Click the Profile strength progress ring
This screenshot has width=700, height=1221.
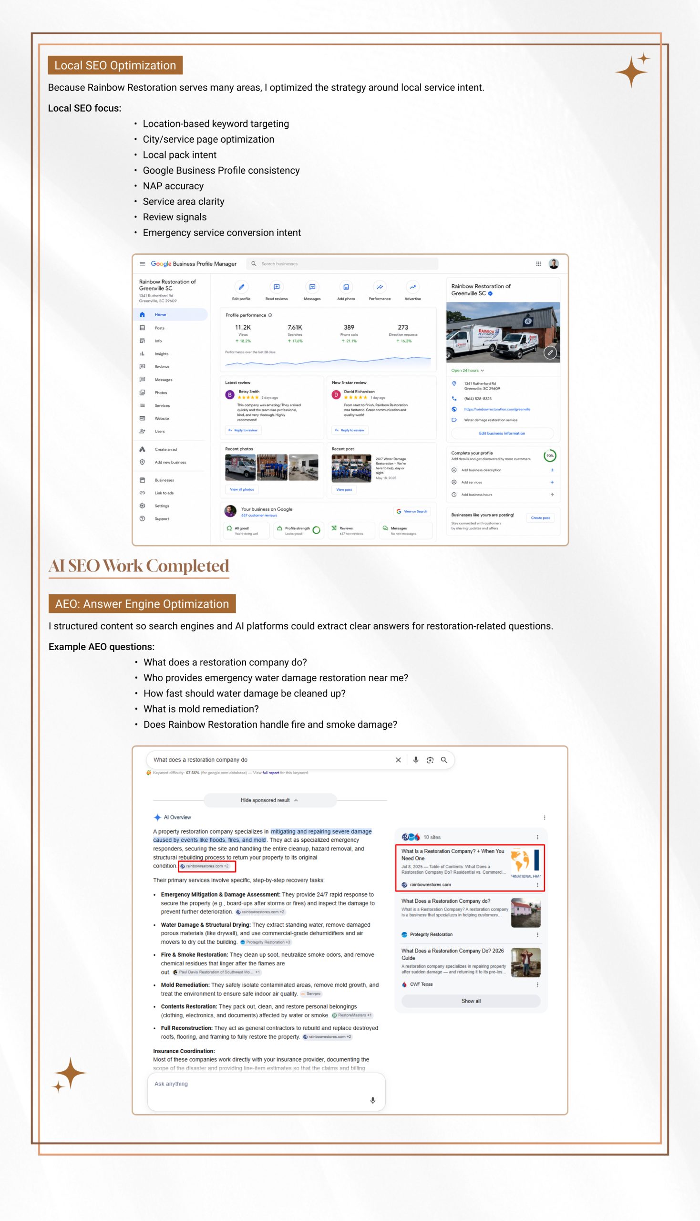[316, 530]
